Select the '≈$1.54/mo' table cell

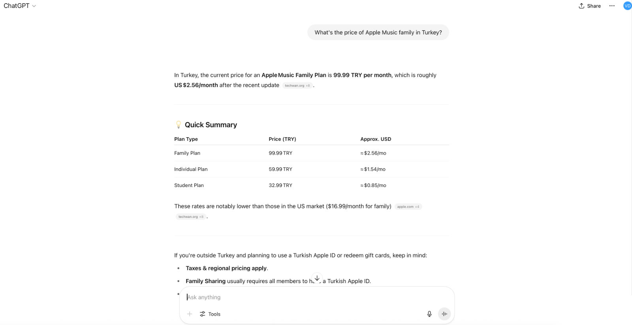(373, 169)
